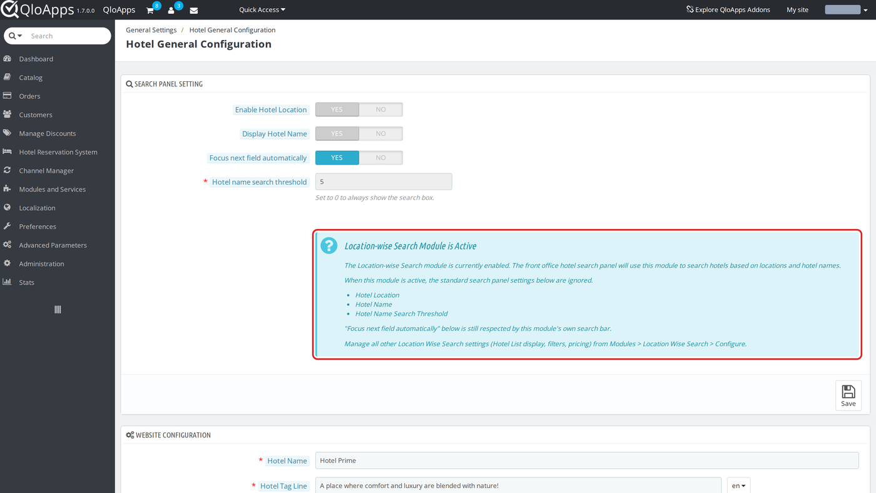The width and height of the screenshot is (876, 493).
Task: Click the Customers group icon
Action: [x=8, y=114]
